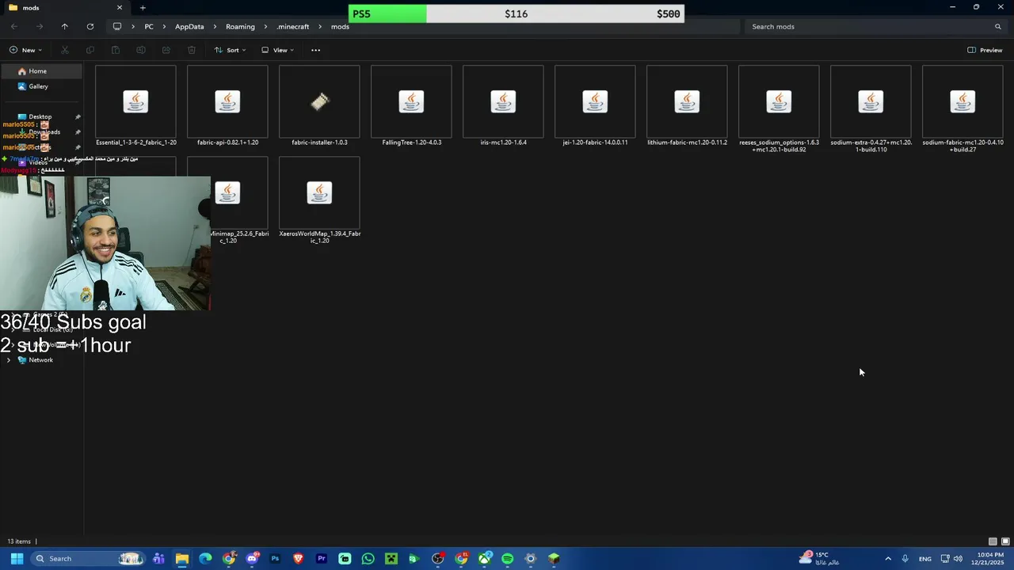This screenshot has width=1014, height=570.
Task: Open Premiere Pro from the taskbar
Action: coord(322,558)
